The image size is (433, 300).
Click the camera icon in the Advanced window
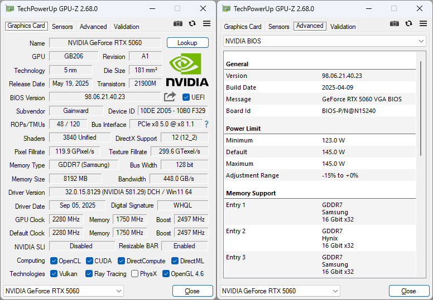coord(394,23)
